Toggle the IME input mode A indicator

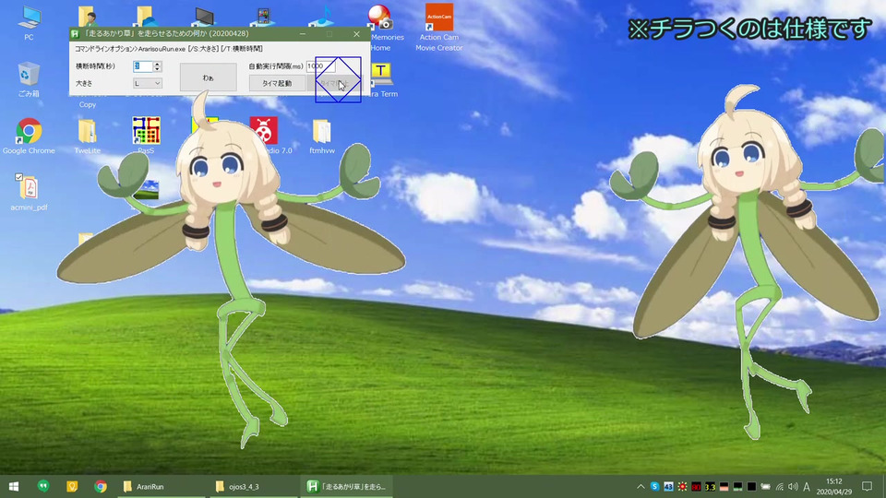(x=807, y=487)
